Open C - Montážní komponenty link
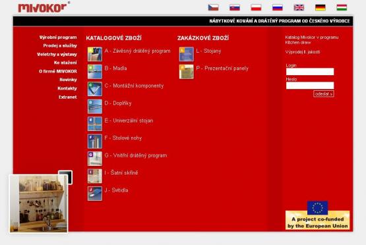 (134, 86)
